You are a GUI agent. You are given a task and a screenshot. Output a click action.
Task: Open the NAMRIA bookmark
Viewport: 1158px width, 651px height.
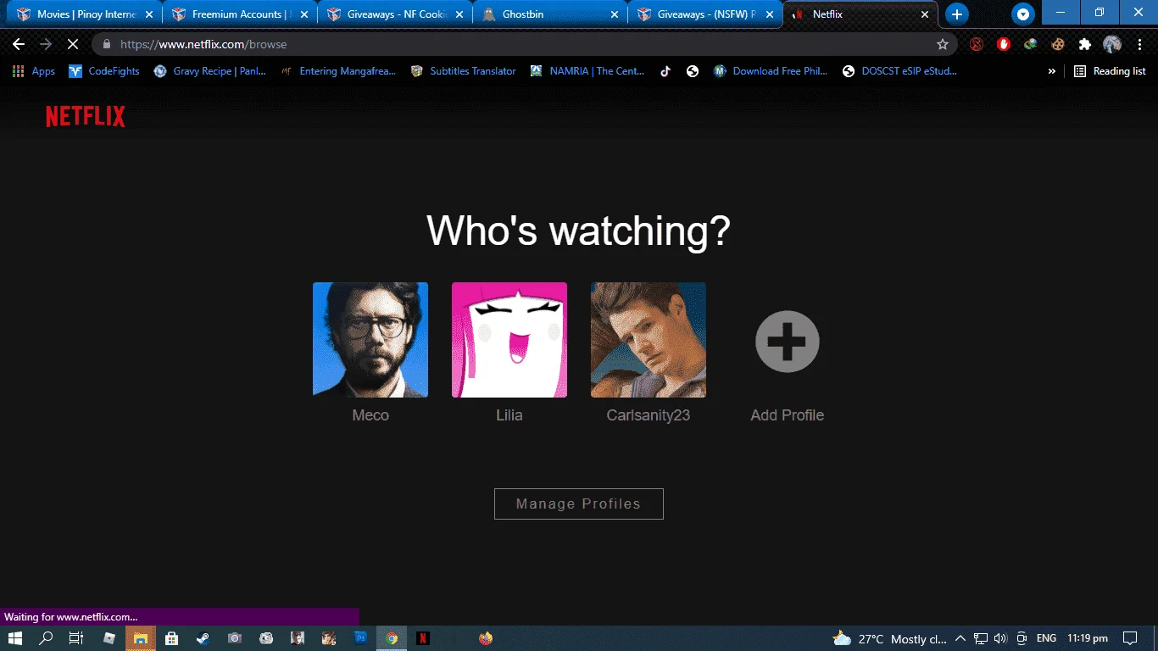pyautogui.click(x=587, y=71)
